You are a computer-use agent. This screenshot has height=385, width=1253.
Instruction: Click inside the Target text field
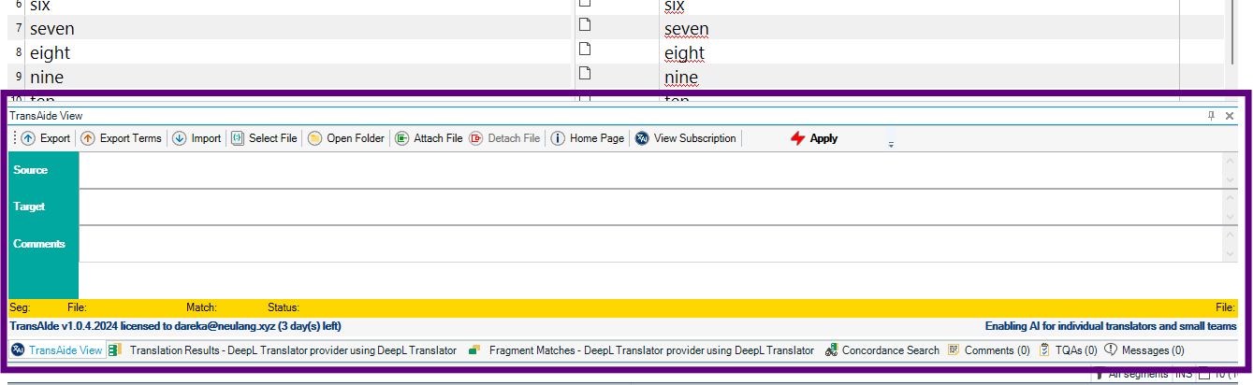(646, 207)
